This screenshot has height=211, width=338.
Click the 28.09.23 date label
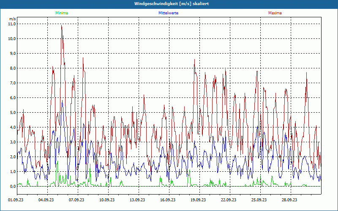(289, 200)
